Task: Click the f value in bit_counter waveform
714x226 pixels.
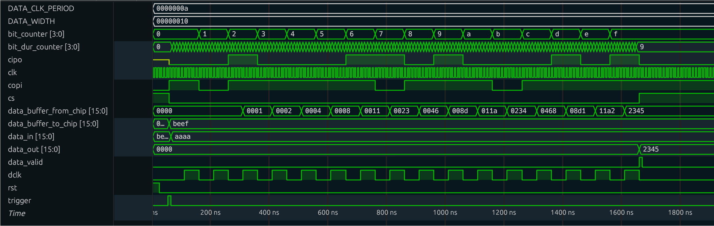Action: tap(615, 34)
